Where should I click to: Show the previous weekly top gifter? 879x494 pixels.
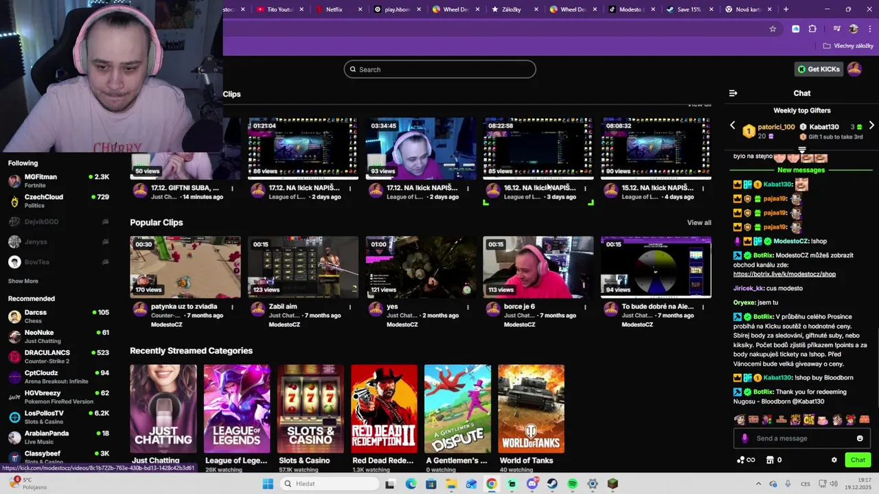732,126
